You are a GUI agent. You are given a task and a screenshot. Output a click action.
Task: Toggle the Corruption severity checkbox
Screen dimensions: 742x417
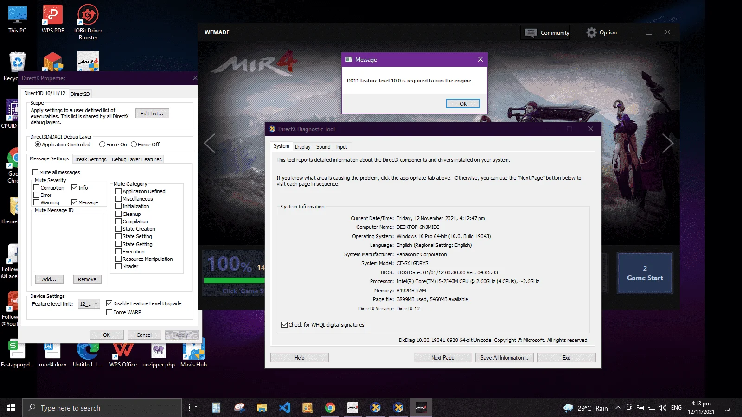37,188
